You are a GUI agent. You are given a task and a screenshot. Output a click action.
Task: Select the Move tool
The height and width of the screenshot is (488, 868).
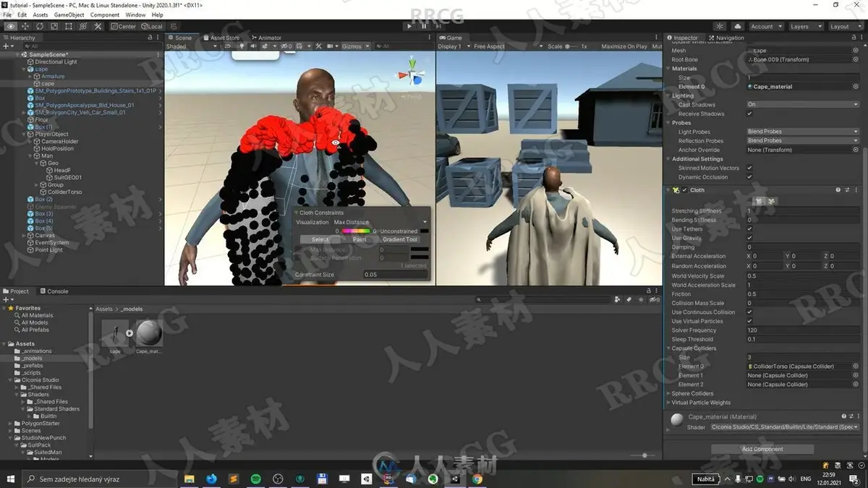(25, 26)
